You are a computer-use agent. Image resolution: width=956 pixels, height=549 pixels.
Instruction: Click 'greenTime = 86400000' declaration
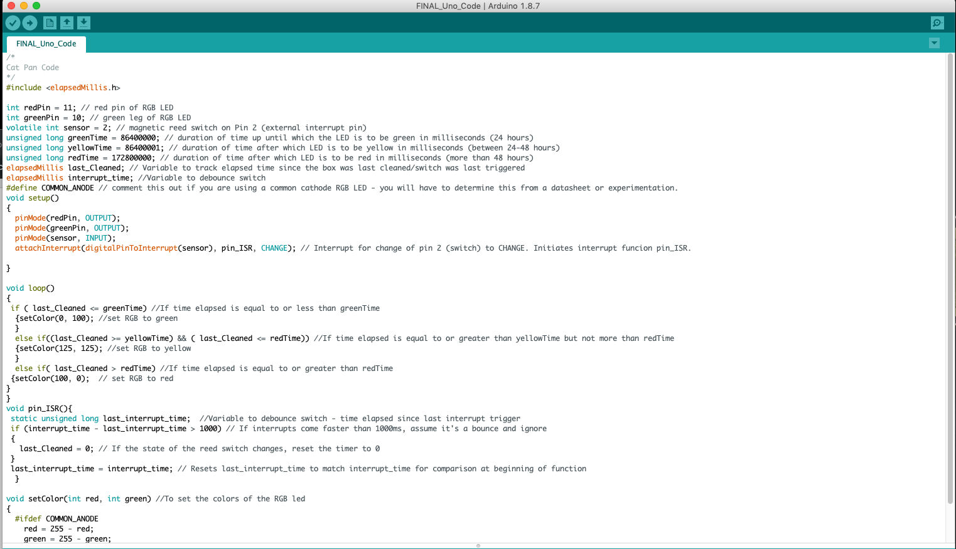pos(114,138)
